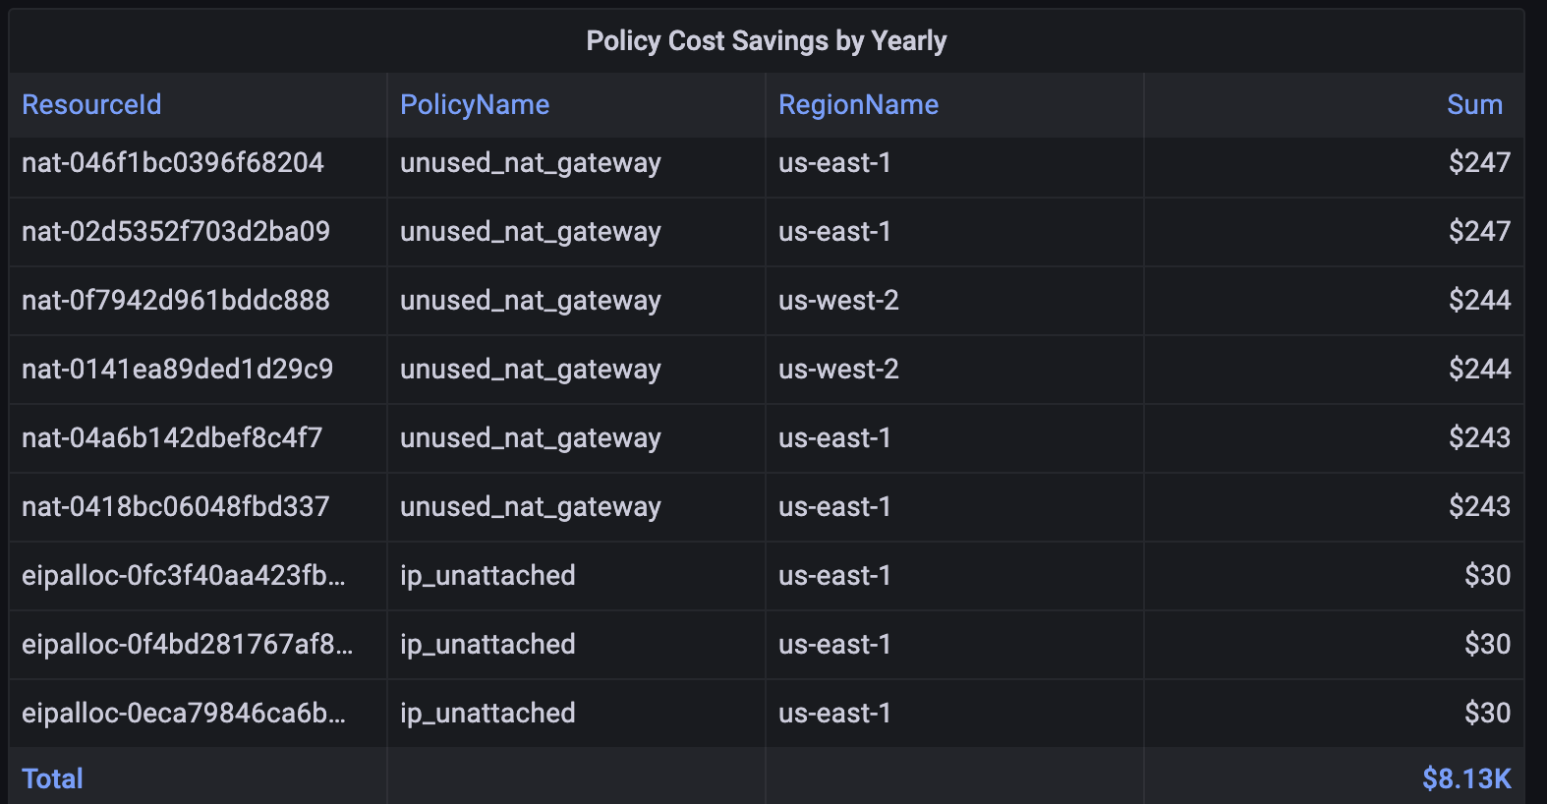Select the truncated eipalloc-0fc3f40aa423fb resource cell
The height and width of the screenshot is (804, 1547).
click(184, 576)
